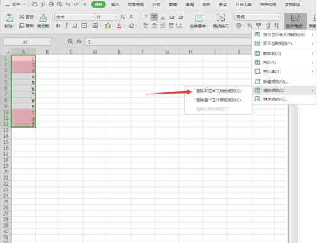
Task: Select row 15 header
Action: coord(6,142)
